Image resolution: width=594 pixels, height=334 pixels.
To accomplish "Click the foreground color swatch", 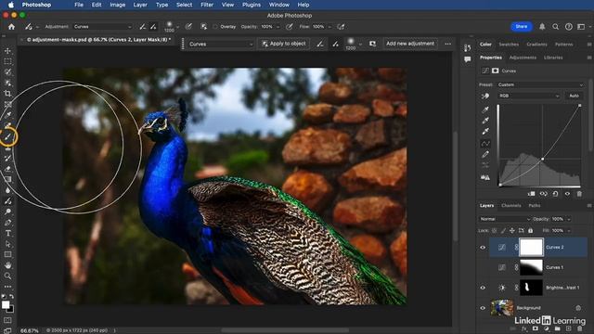I will pyautogui.click(x=6, y=305).
